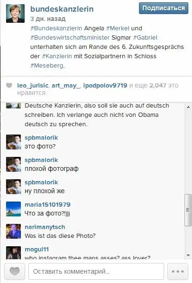Open the #Merkel hashtag
Screen dimensions: 192x283
tap(118, 28)
